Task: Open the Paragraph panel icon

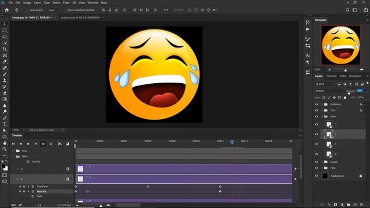Action: (x=308, y=62)
